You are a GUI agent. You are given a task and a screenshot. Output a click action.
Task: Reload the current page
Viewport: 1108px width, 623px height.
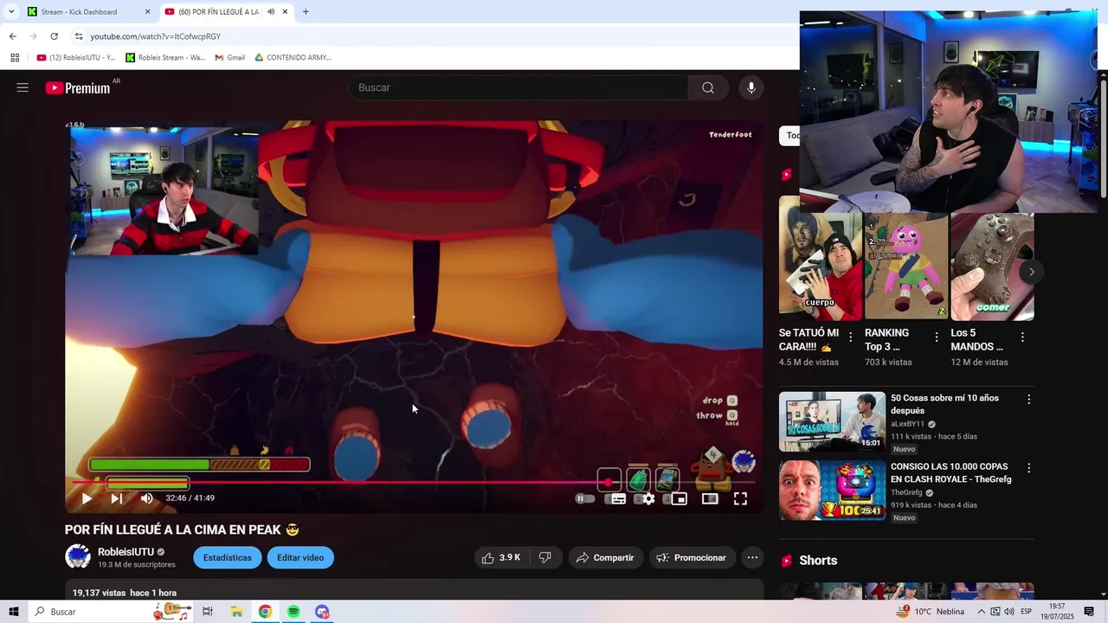pos(54,36)
